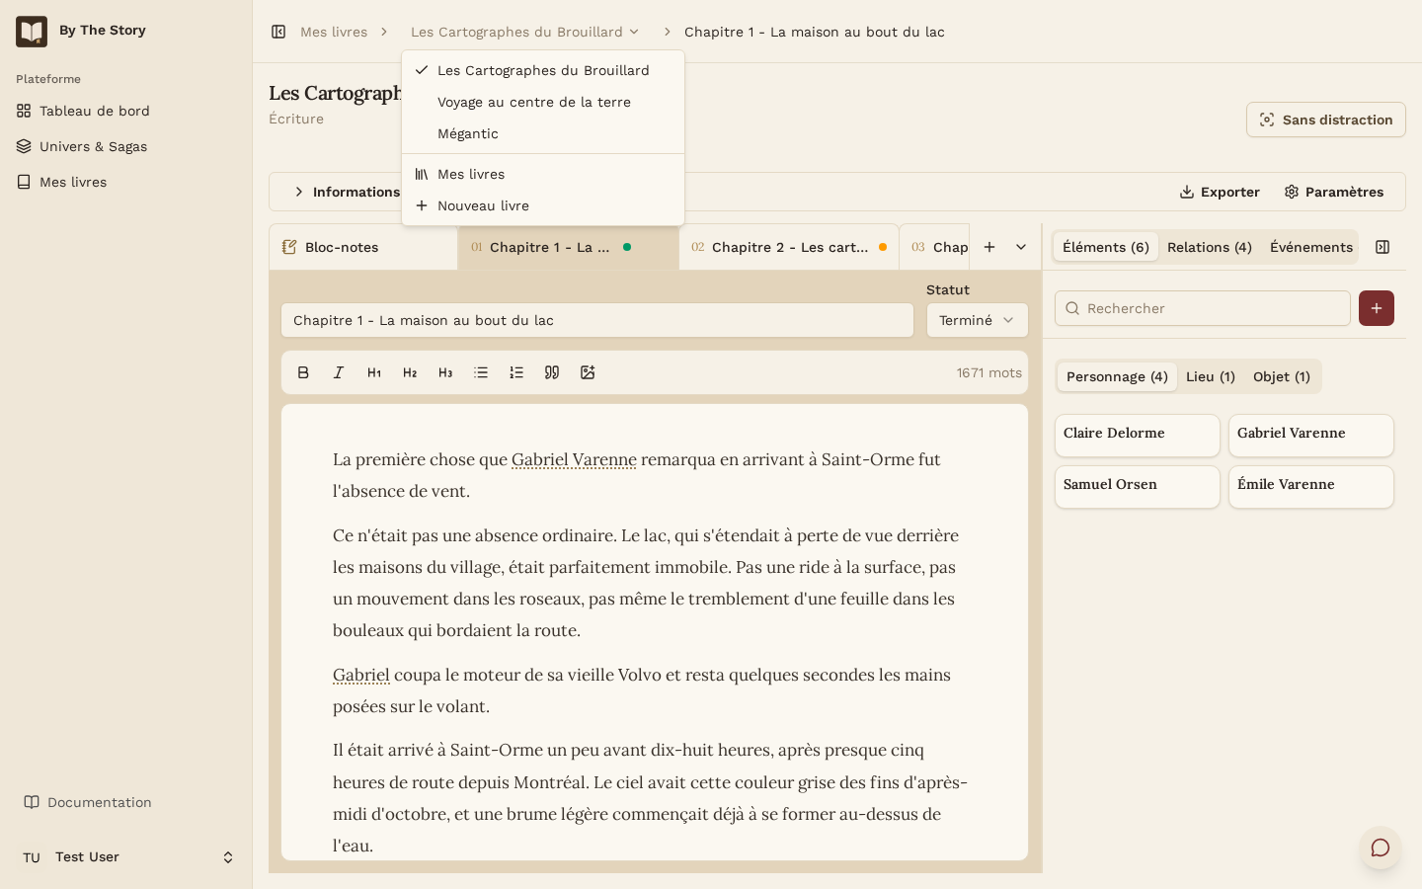1422x889 pixels.
Task: Click Mes livres breadcrumb
Action: (x=334, y=32)
